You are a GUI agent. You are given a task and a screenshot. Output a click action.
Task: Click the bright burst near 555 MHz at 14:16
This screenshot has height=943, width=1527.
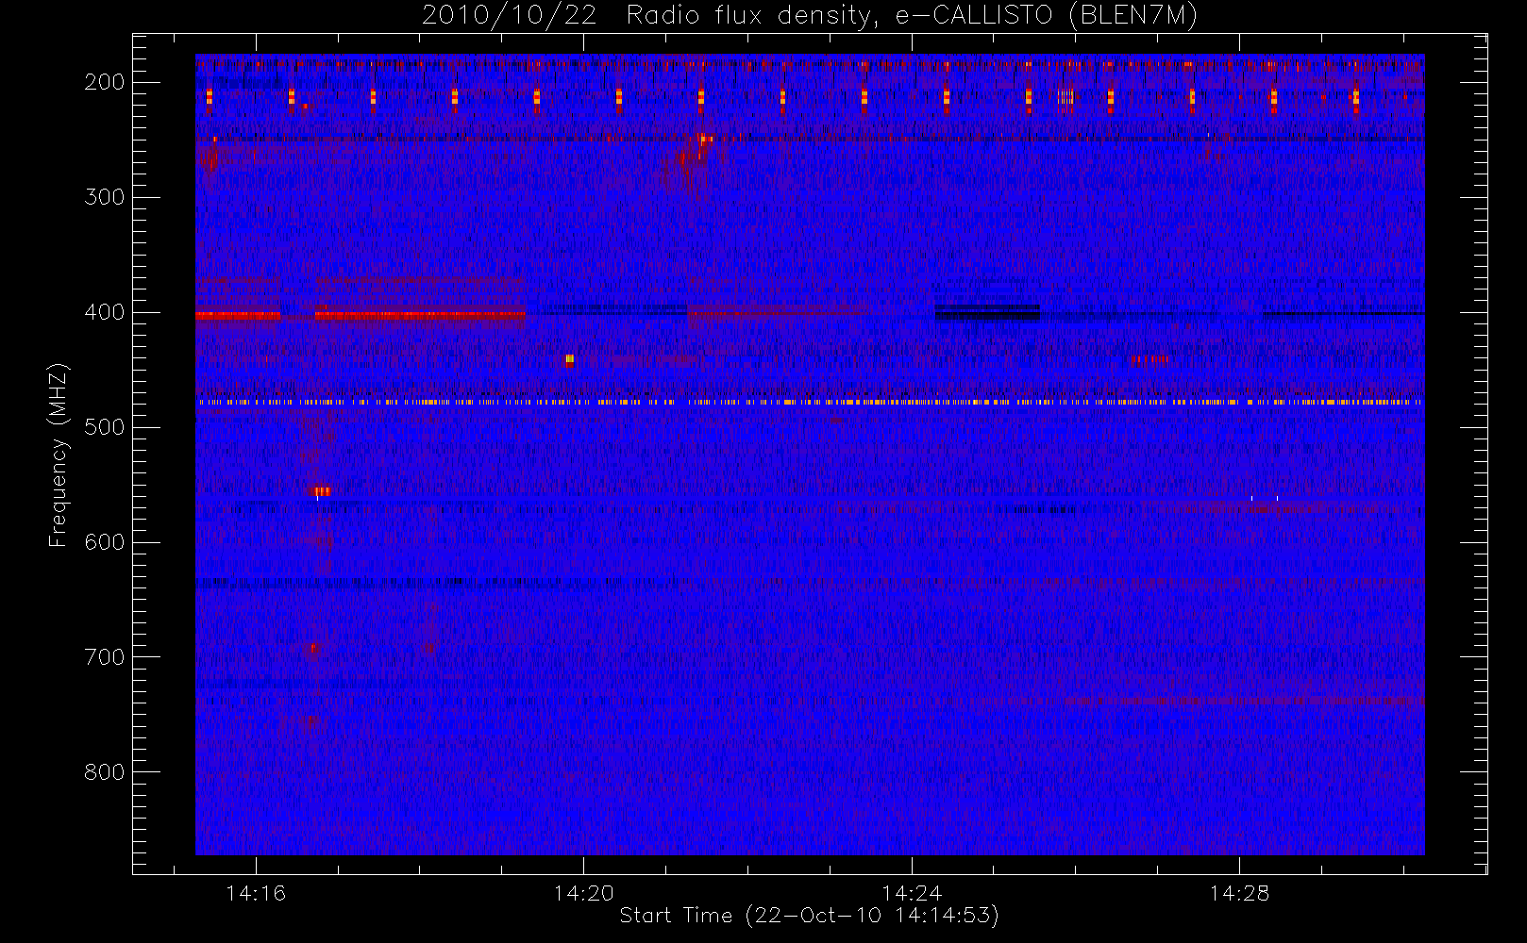pyautogui.click(x=321, y=490)
